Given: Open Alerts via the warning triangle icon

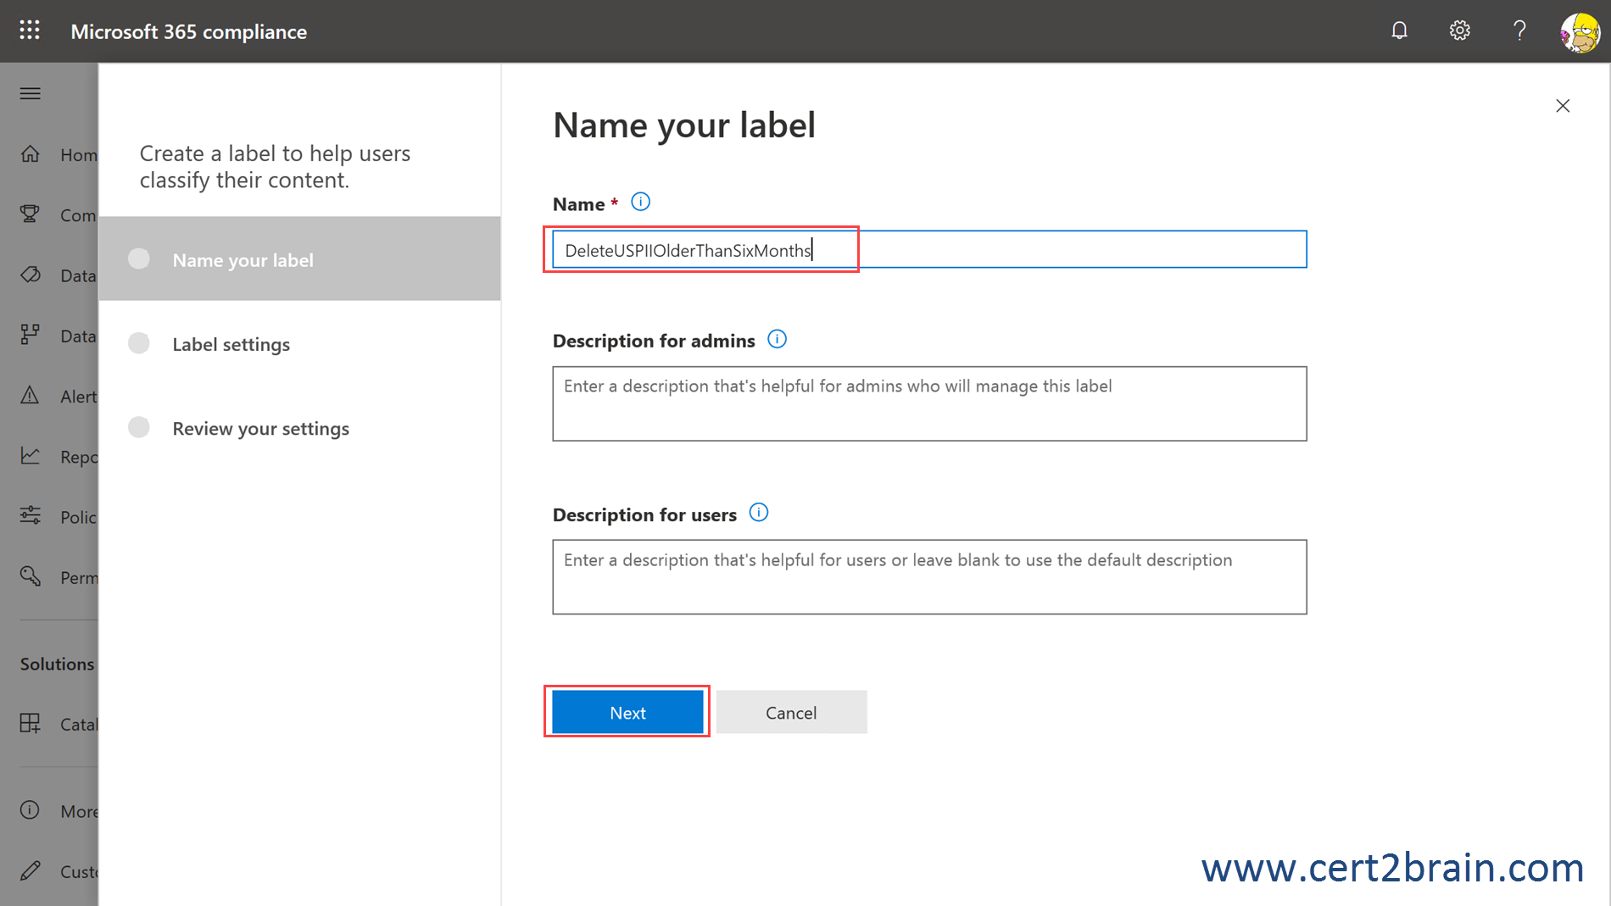Looking at the screenshot, I should tap(31, 396).
